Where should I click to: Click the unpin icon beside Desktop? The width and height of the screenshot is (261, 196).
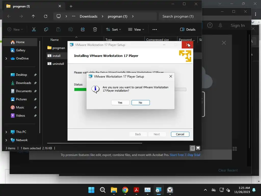tap(35, 75)
